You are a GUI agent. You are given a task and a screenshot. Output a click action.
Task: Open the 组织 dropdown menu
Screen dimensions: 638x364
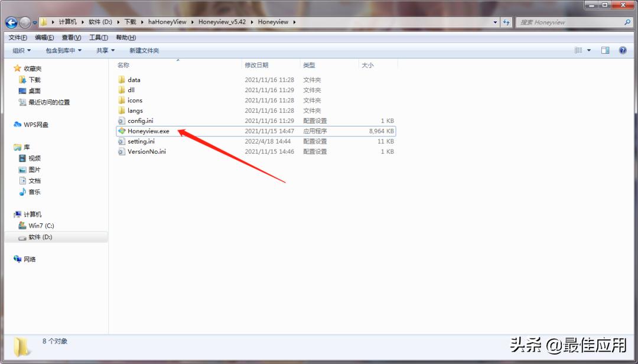(21, 51)
